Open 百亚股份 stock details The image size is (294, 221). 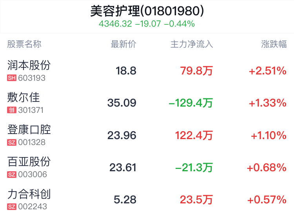29,161
